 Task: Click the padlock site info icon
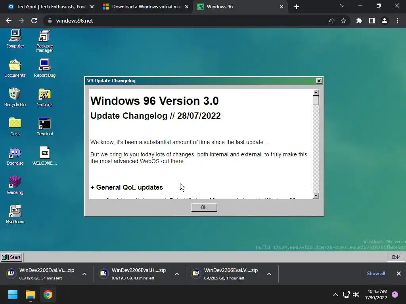coord(50,21)
